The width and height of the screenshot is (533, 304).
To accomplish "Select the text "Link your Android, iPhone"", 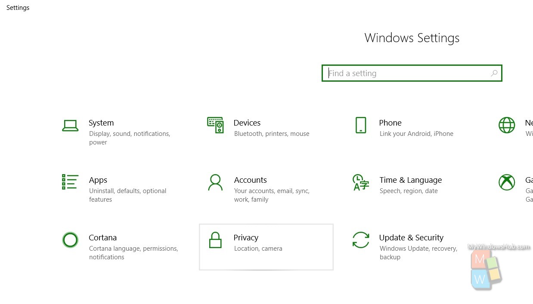I will click(416, 134).
